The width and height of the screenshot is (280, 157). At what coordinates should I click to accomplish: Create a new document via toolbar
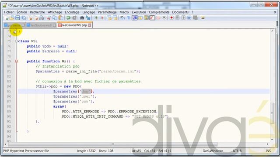click(7, 18)
